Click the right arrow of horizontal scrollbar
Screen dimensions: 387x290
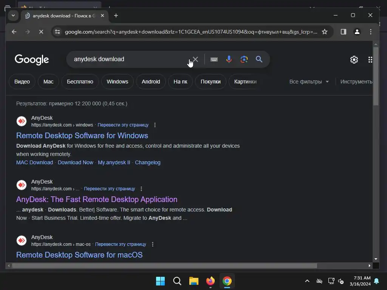[369, 265]
